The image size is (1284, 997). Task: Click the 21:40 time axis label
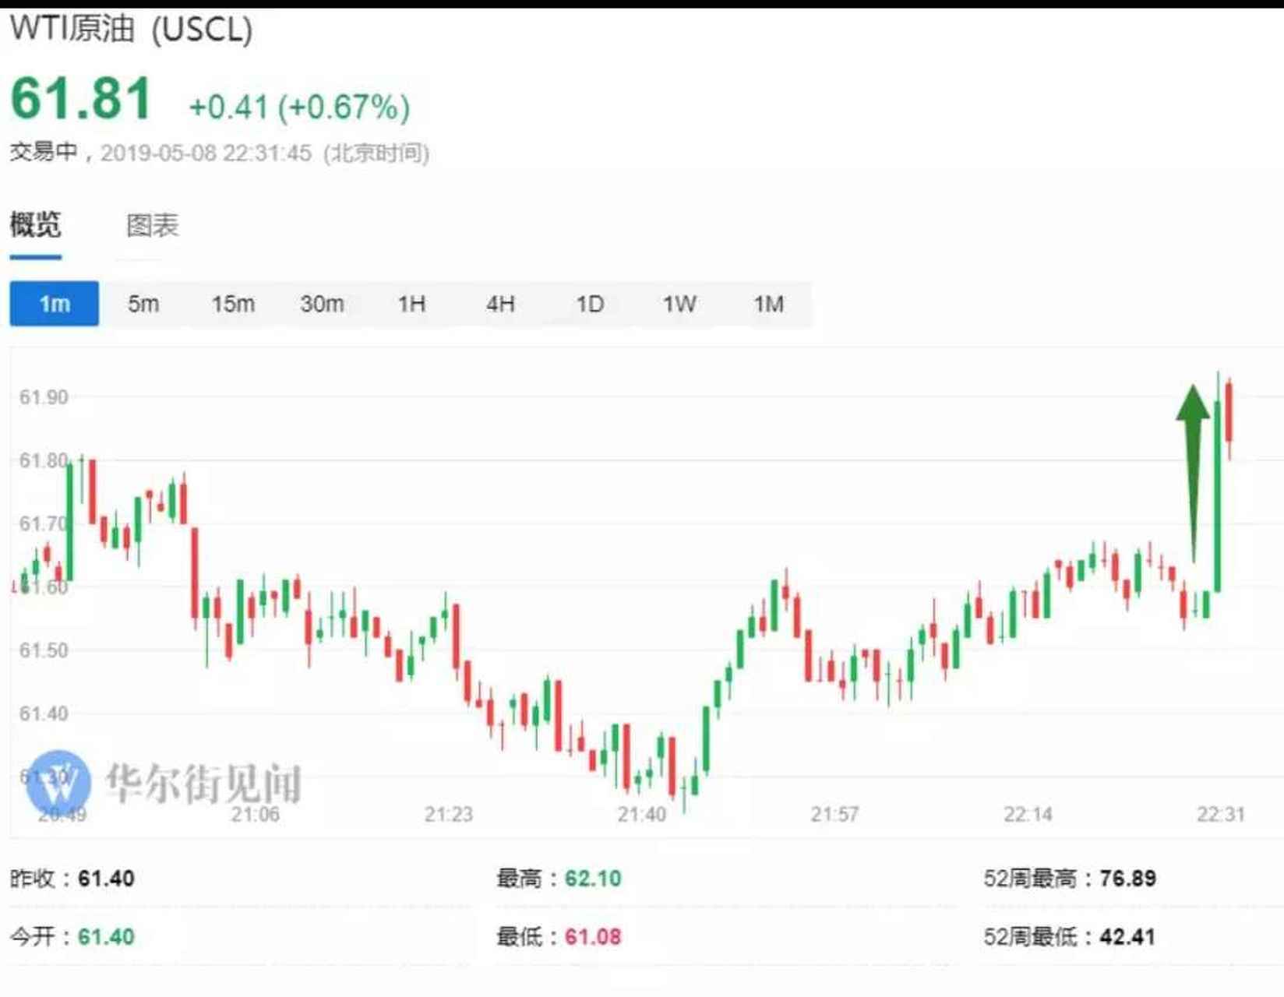pyautogui.click(x=641, y=815)
